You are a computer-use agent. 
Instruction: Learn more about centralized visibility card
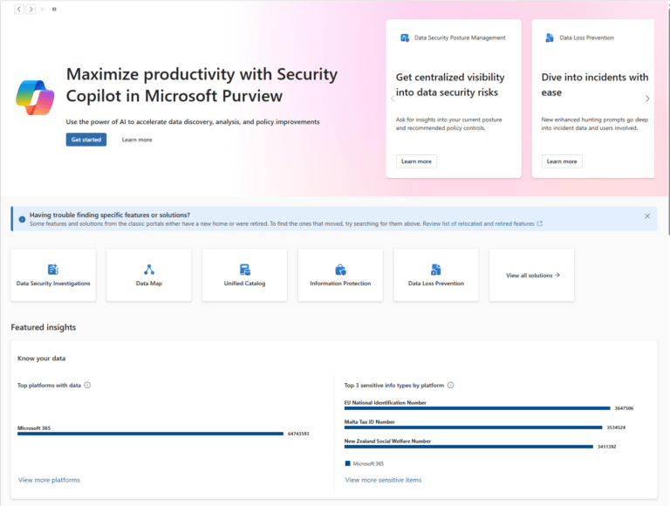tap(416, 161)
